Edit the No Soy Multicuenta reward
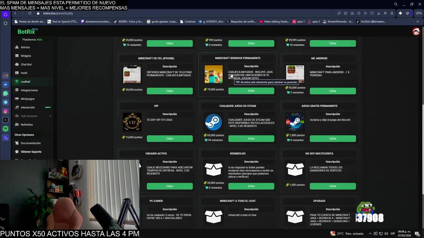This screenshot has width=424, height=238. [333, 186]
